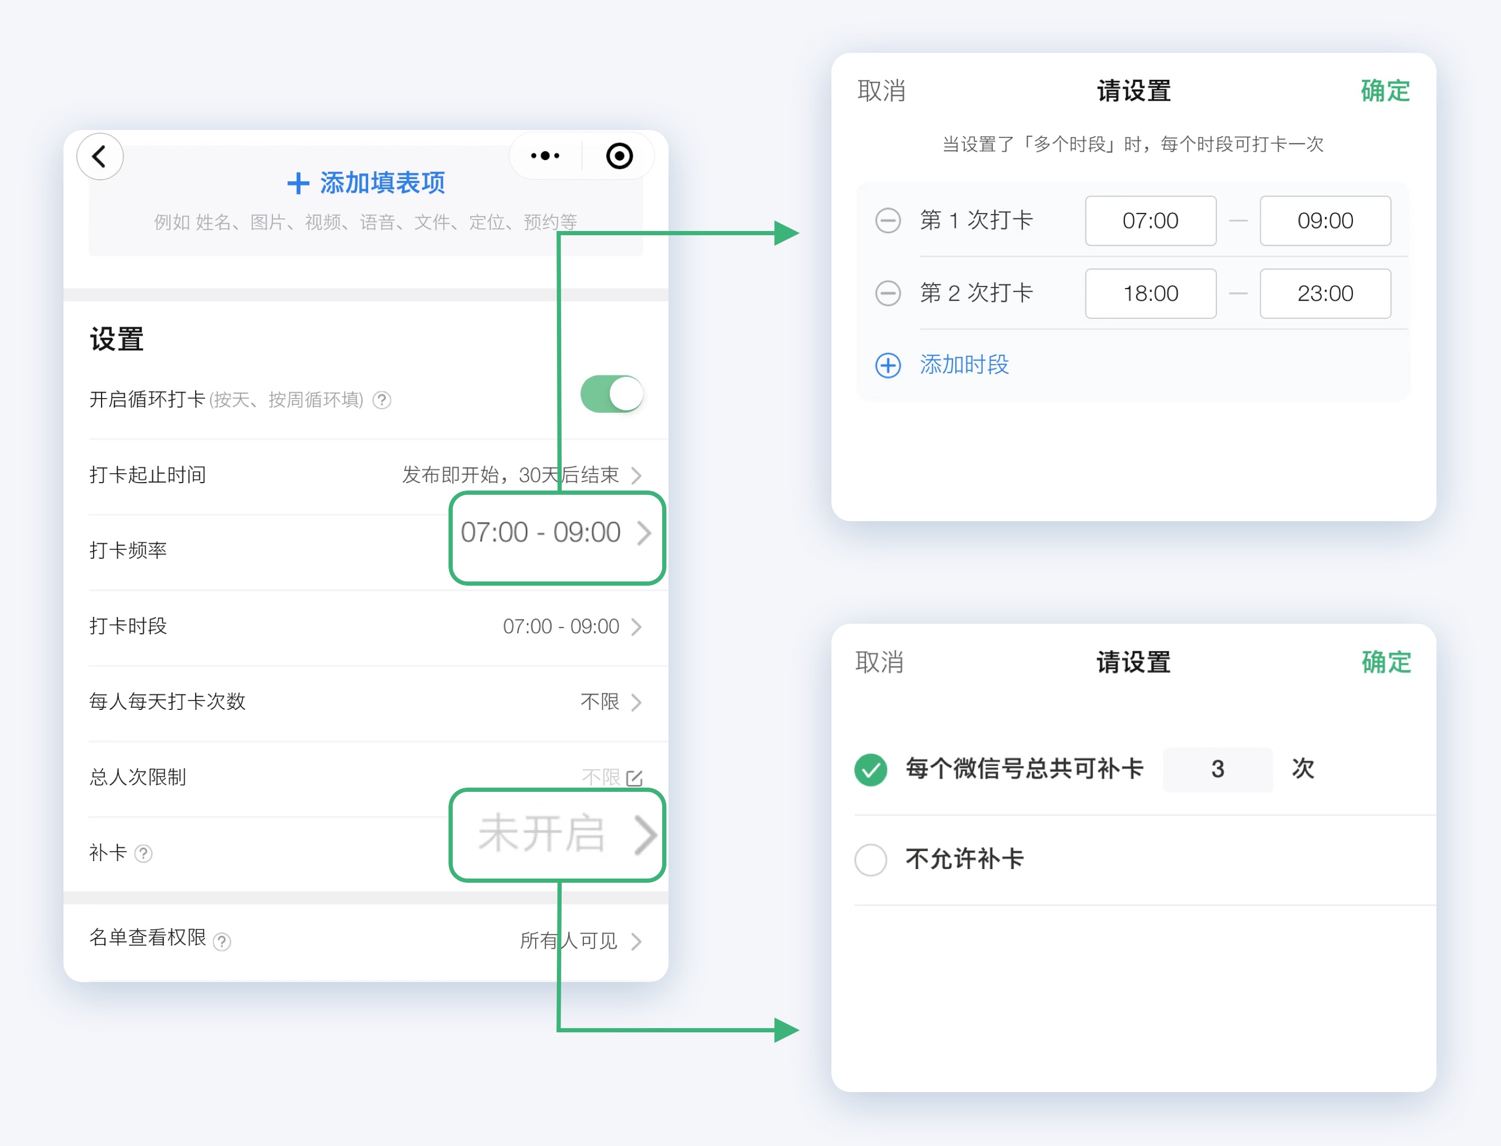Remove 第1次打卡 with its minus icon

coord(887,220)
